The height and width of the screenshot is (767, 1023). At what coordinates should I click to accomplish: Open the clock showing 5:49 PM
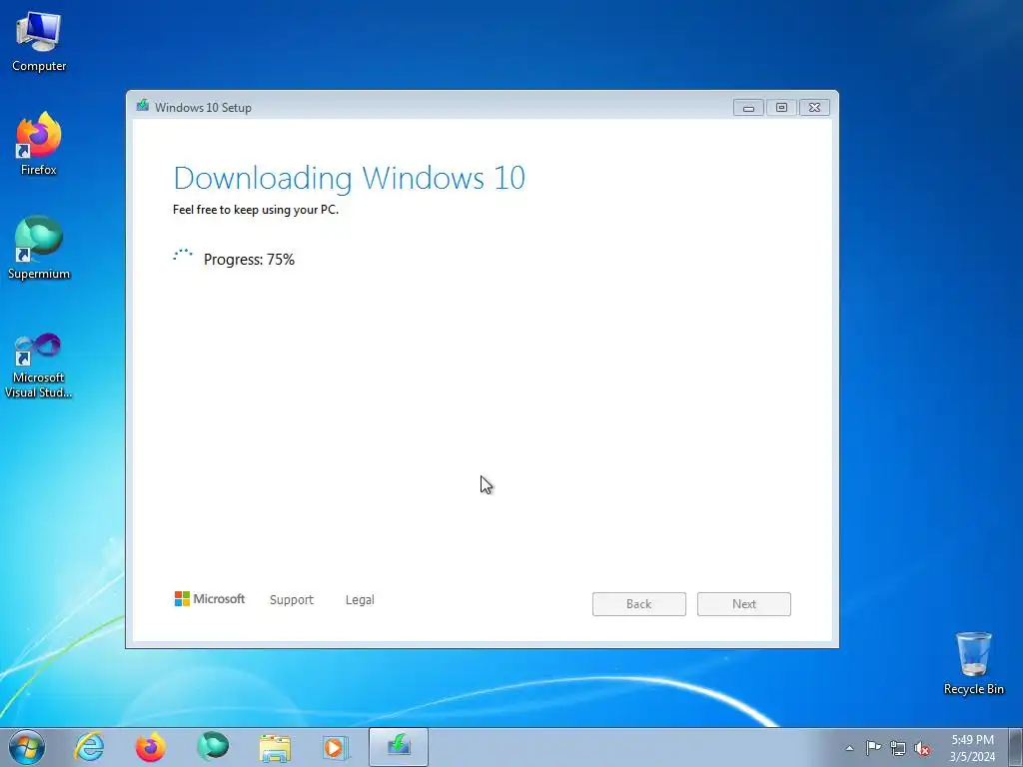972,747
